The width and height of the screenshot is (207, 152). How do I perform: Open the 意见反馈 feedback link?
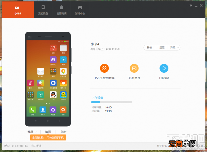pos(36,146)
